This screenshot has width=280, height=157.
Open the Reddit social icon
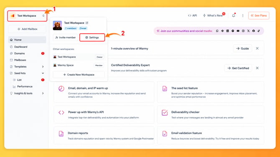(x=233, y=31)
